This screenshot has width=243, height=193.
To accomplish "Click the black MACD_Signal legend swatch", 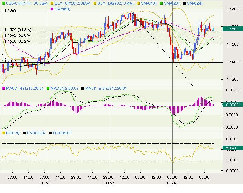I will (83, 89).
